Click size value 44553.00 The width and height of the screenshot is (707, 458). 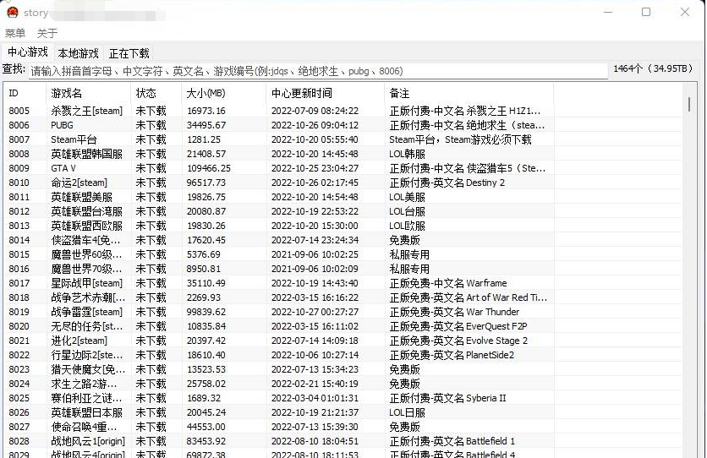tap(206, 427)
